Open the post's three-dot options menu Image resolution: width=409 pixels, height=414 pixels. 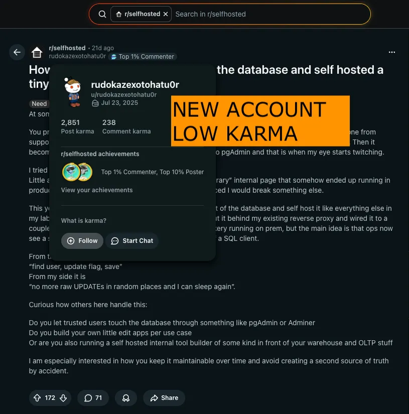[x=392, y=52]
